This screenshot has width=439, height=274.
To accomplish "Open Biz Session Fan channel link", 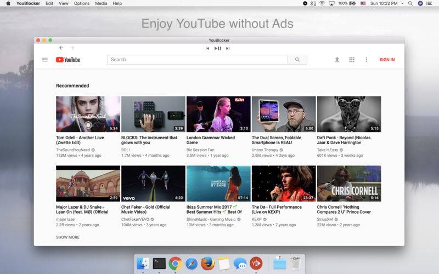I will [200, 150].
